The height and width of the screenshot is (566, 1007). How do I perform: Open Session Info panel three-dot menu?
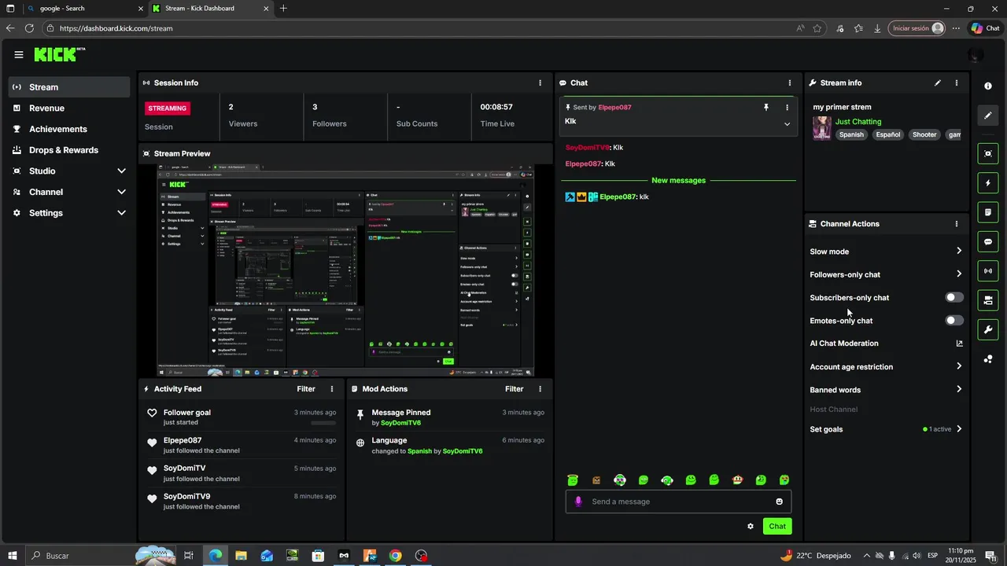(x=540, y=83)
